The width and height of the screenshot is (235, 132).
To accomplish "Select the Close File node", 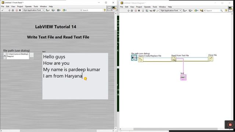I will (210, 59).
